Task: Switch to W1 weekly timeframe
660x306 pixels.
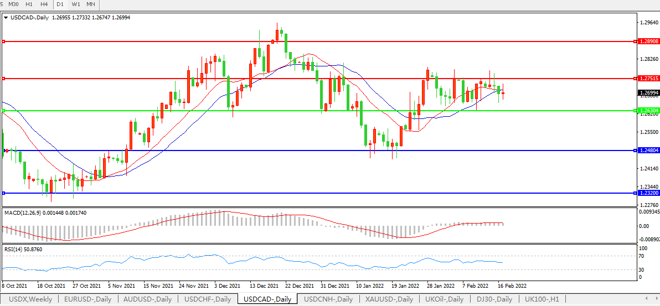Action: pyautogui.click(x=76, y=4)
